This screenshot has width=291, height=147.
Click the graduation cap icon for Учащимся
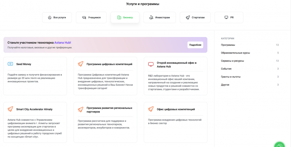84,17
